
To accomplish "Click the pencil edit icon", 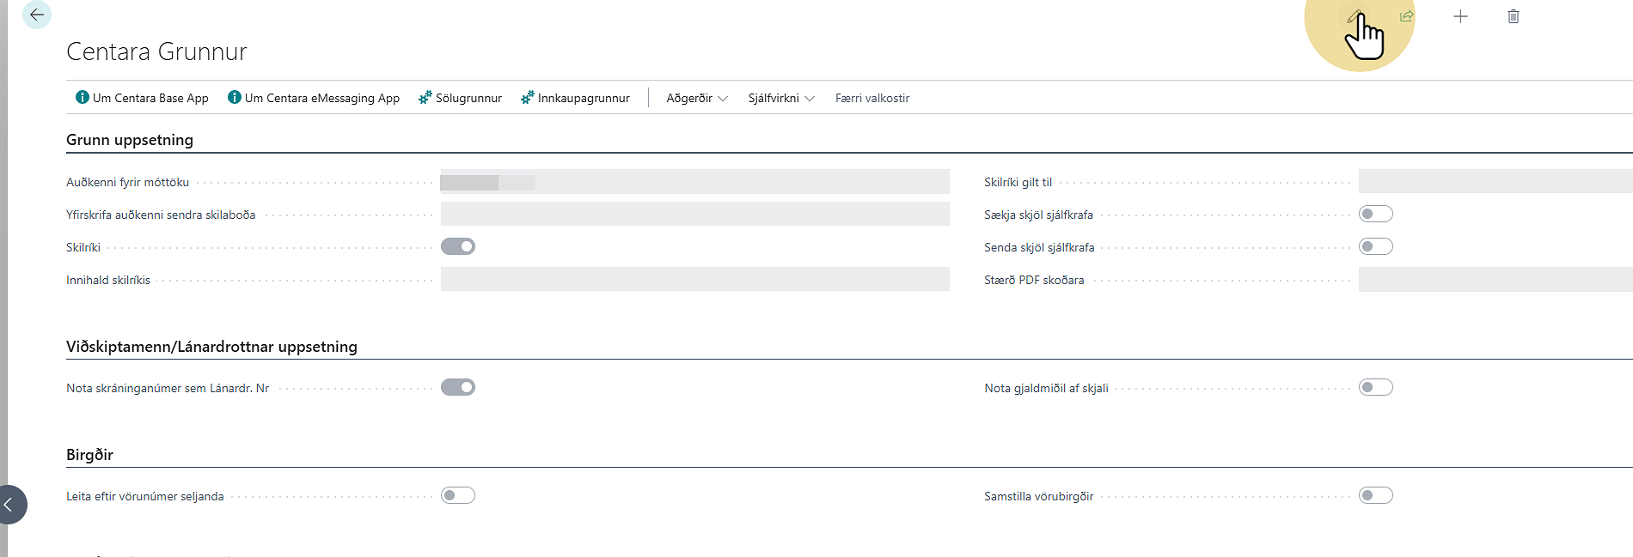I will pos(1355,16).
